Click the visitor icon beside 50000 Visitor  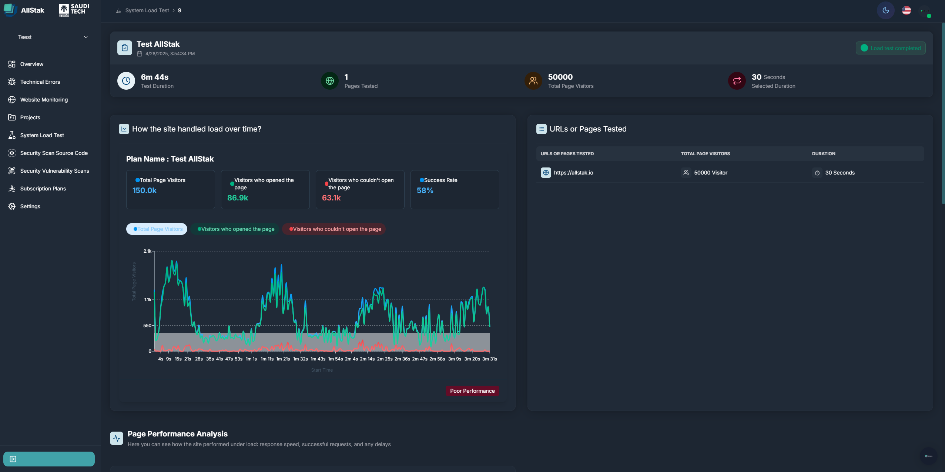point(686,173)
